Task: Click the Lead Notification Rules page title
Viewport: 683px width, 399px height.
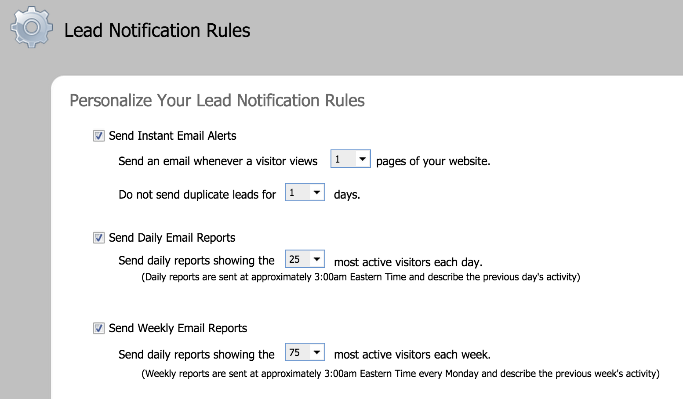Action: [x=157, y=30]
